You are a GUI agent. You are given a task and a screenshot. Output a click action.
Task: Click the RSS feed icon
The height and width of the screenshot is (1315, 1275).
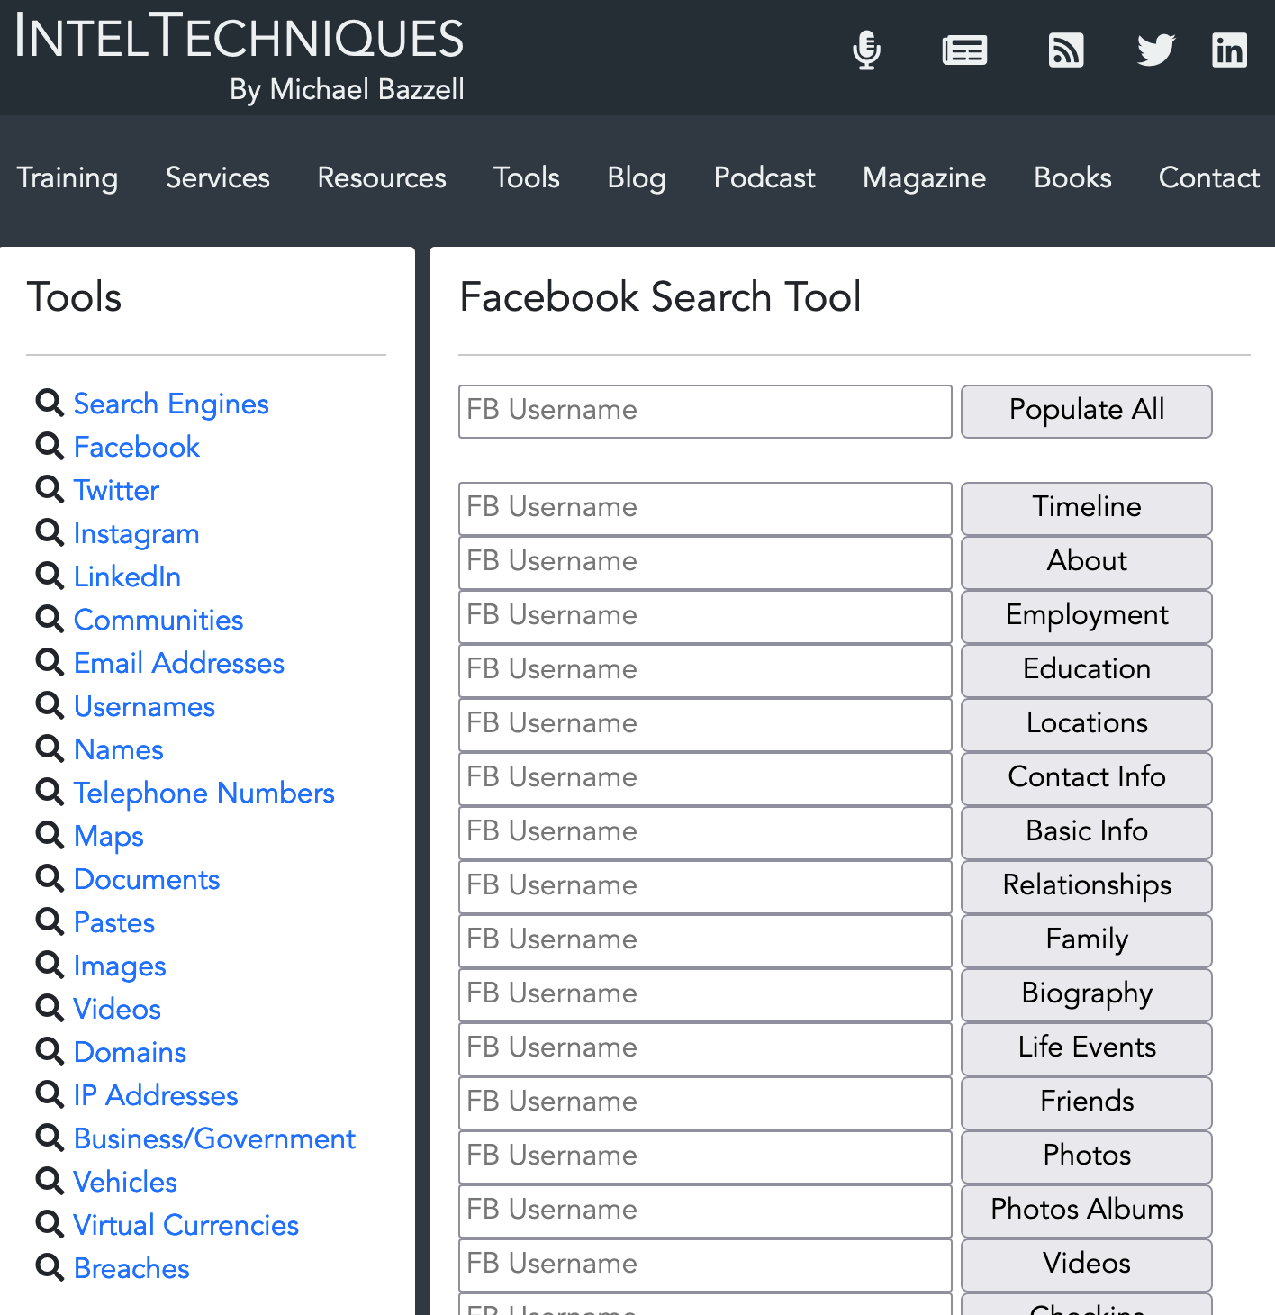(x=1066, y=50)
